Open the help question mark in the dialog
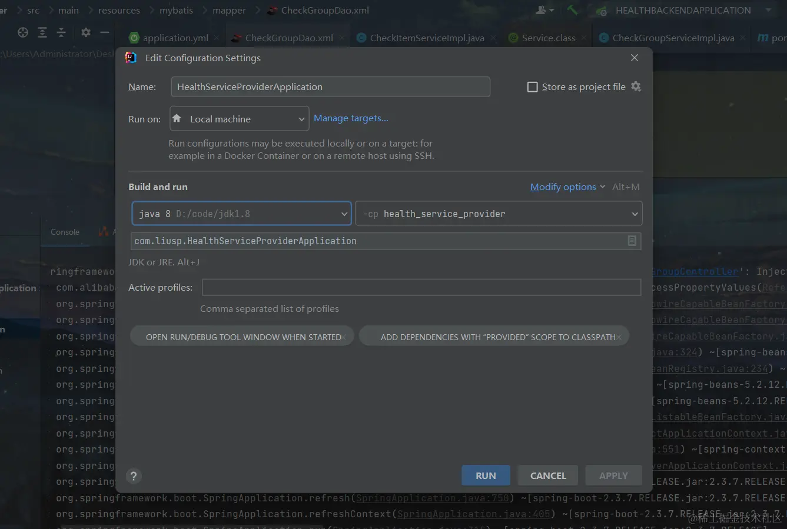The width and height of the screenshot is (787, 529). pos(134,476)
